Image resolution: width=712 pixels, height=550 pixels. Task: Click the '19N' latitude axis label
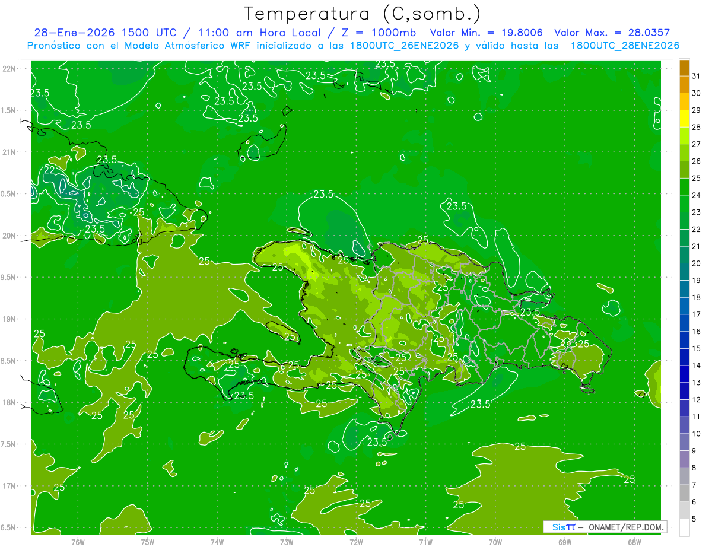coord(9,319)
